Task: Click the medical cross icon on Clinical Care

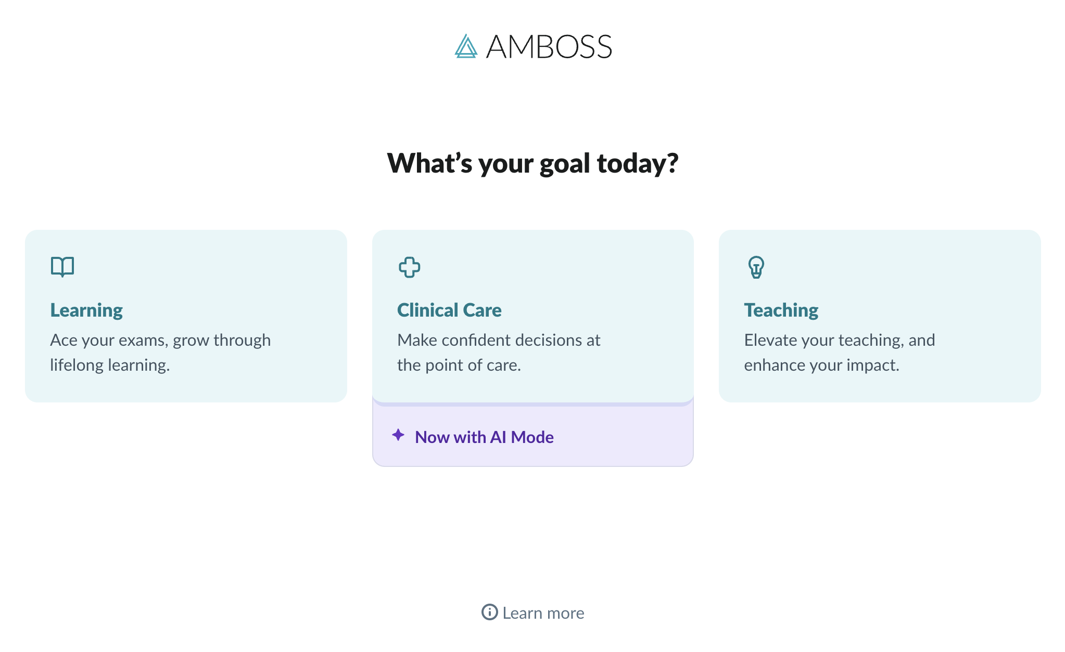Action: (410, 267)
